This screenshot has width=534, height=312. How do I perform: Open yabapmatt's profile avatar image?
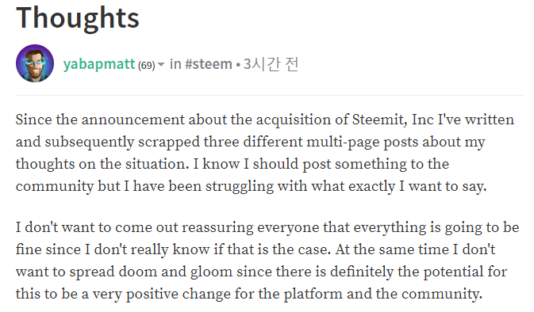[35, 63]
